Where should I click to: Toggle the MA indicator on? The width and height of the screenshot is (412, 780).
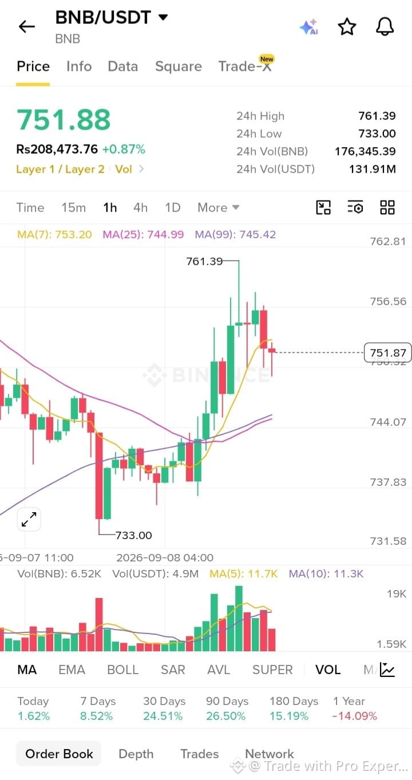[27, 670]
